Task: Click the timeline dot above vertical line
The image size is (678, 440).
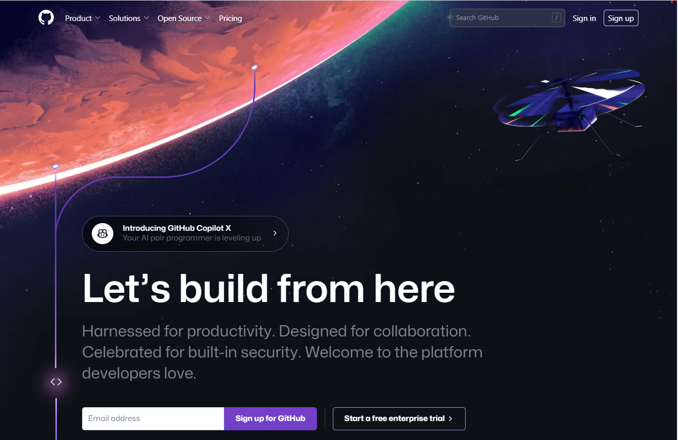Action: (55, 166)
